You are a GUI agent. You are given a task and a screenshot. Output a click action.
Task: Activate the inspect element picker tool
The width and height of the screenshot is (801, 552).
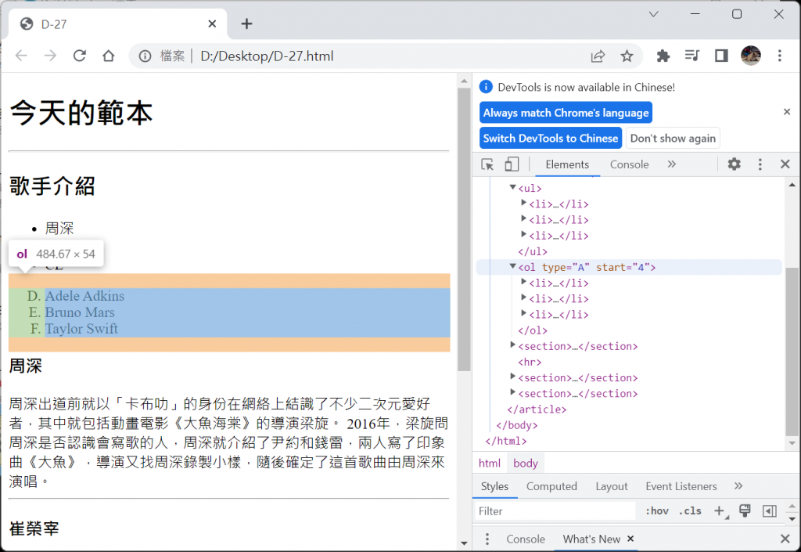point(487,164)
